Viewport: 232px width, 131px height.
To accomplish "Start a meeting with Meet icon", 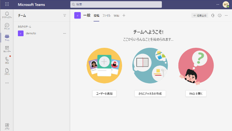I will point(213,15).
